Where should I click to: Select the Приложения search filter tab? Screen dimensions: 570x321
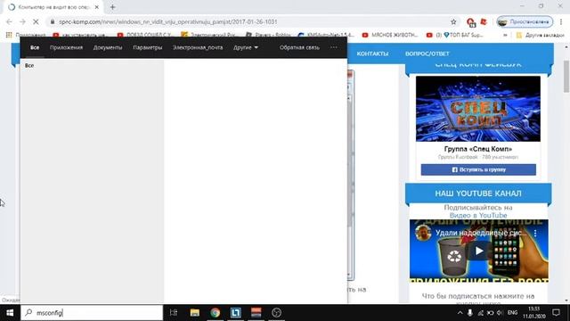66,47
